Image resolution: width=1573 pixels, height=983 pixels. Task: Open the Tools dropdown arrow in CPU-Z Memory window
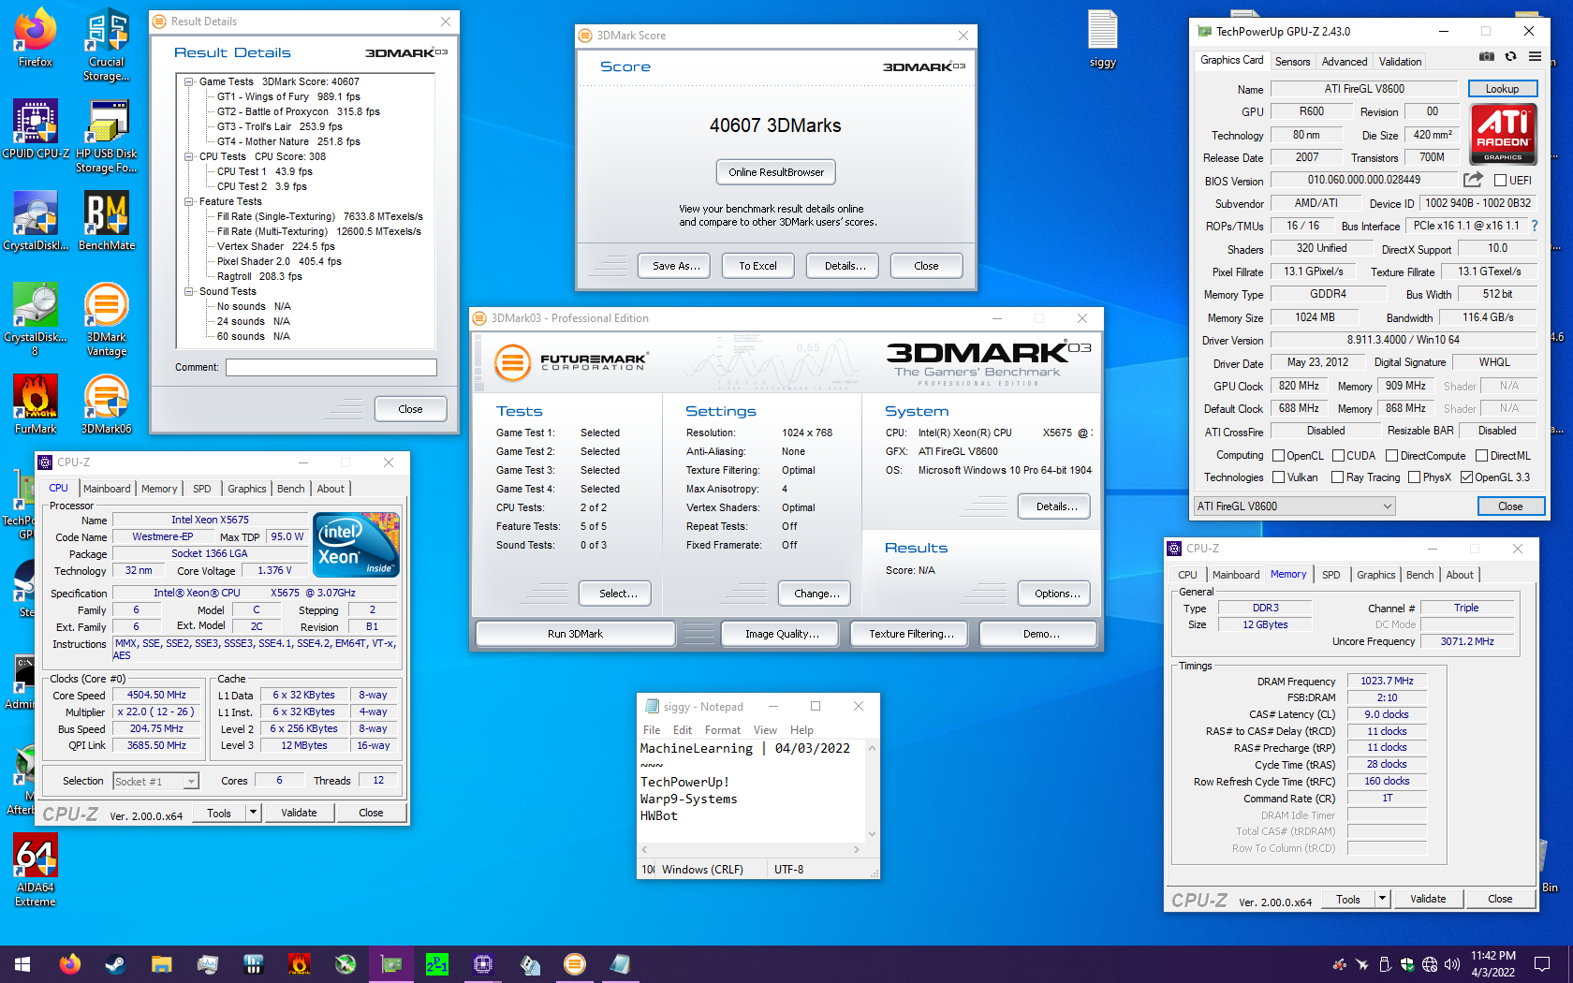click(x=1382, y=899)
